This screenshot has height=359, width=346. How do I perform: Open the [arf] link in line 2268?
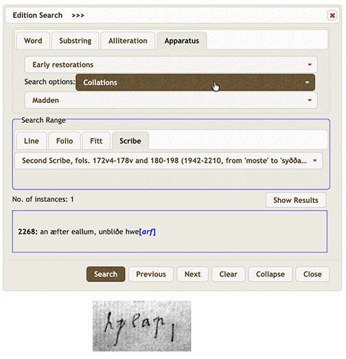(147, 232)
